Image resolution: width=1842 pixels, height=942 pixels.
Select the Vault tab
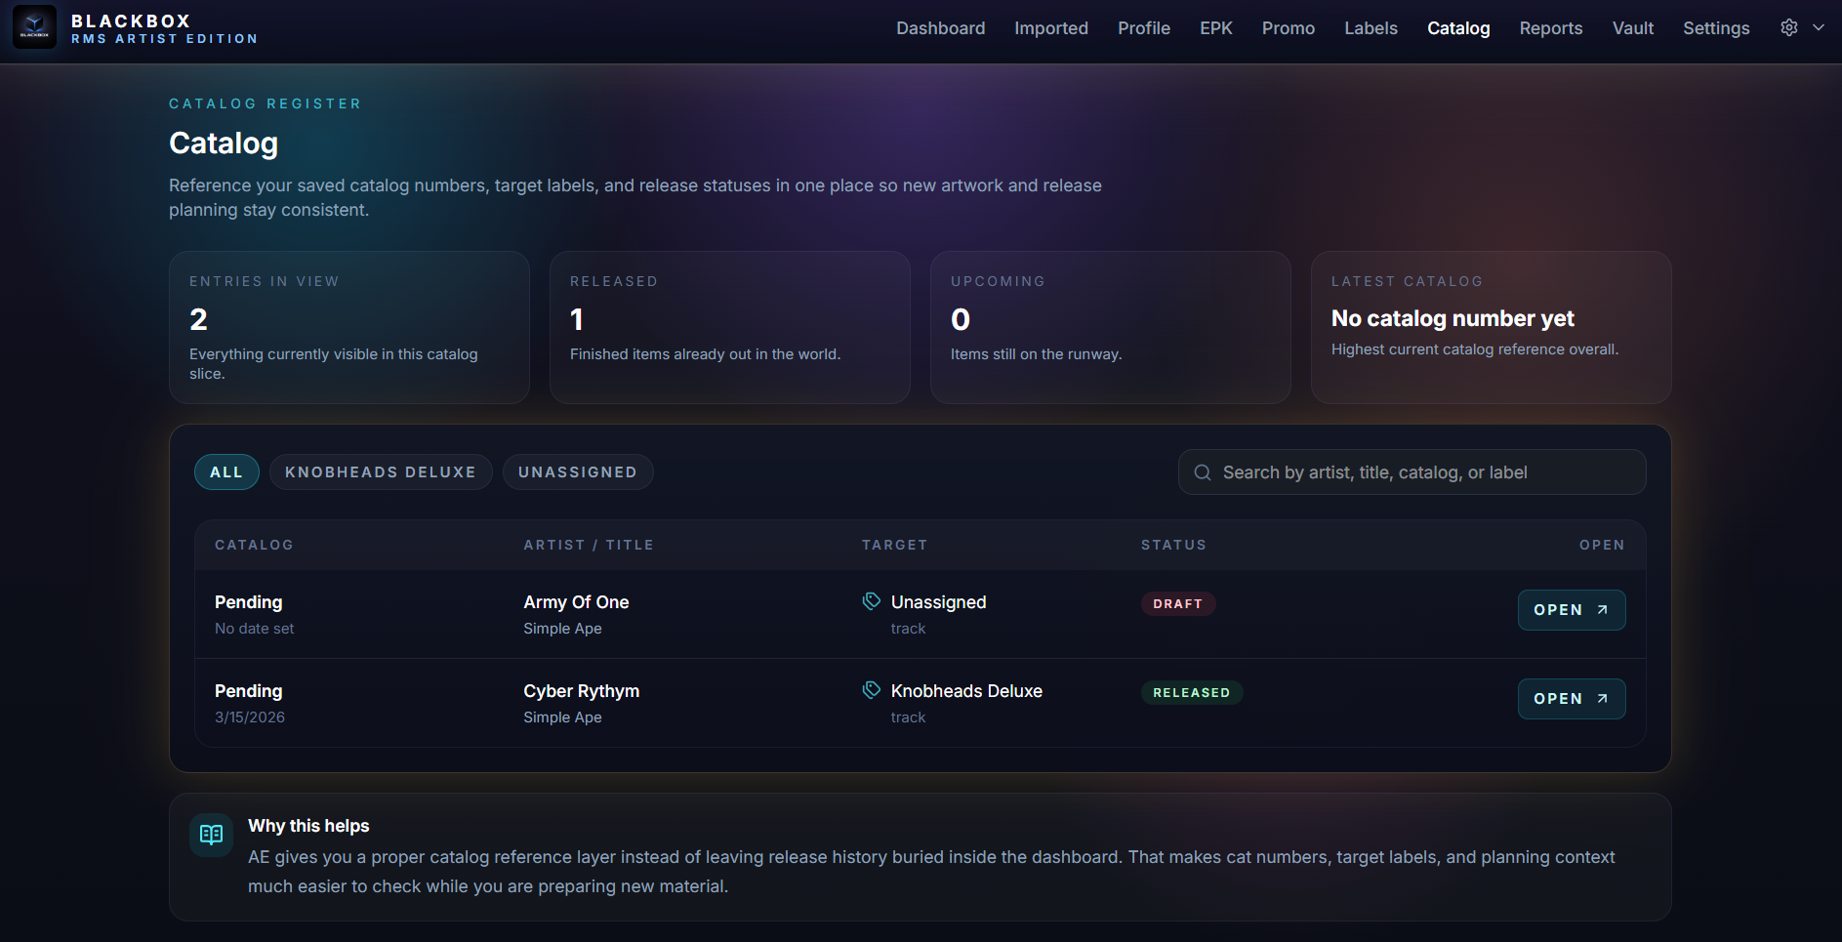point(1632,28)
